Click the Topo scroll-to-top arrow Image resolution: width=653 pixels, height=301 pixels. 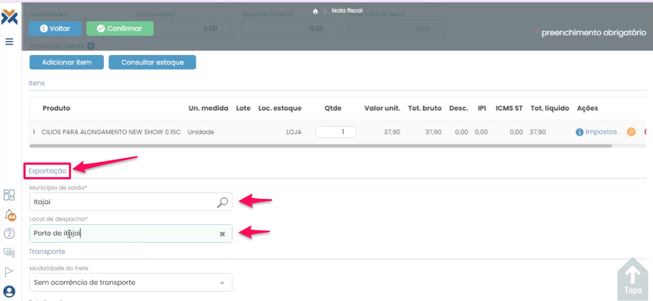click(x=632, y=279)
